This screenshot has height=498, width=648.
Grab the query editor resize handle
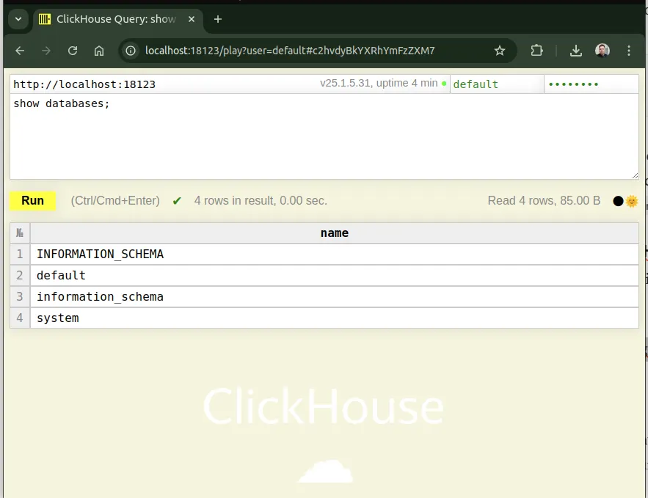pyautogui.click(x=635, y=175)
